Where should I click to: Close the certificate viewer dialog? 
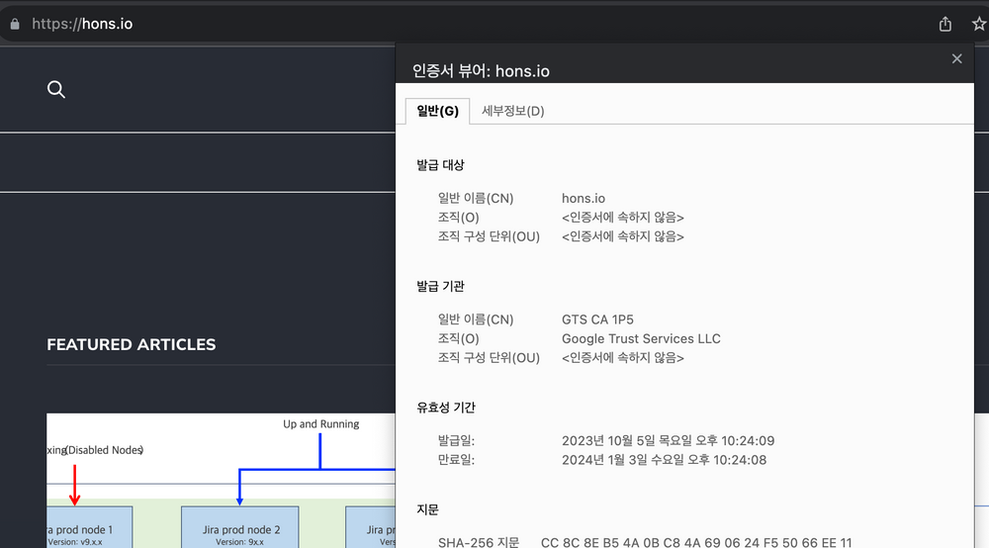point(956,58)
